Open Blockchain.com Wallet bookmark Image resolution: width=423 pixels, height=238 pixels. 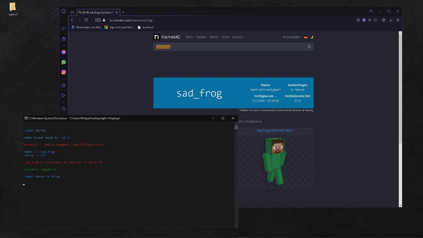[87, 27]
